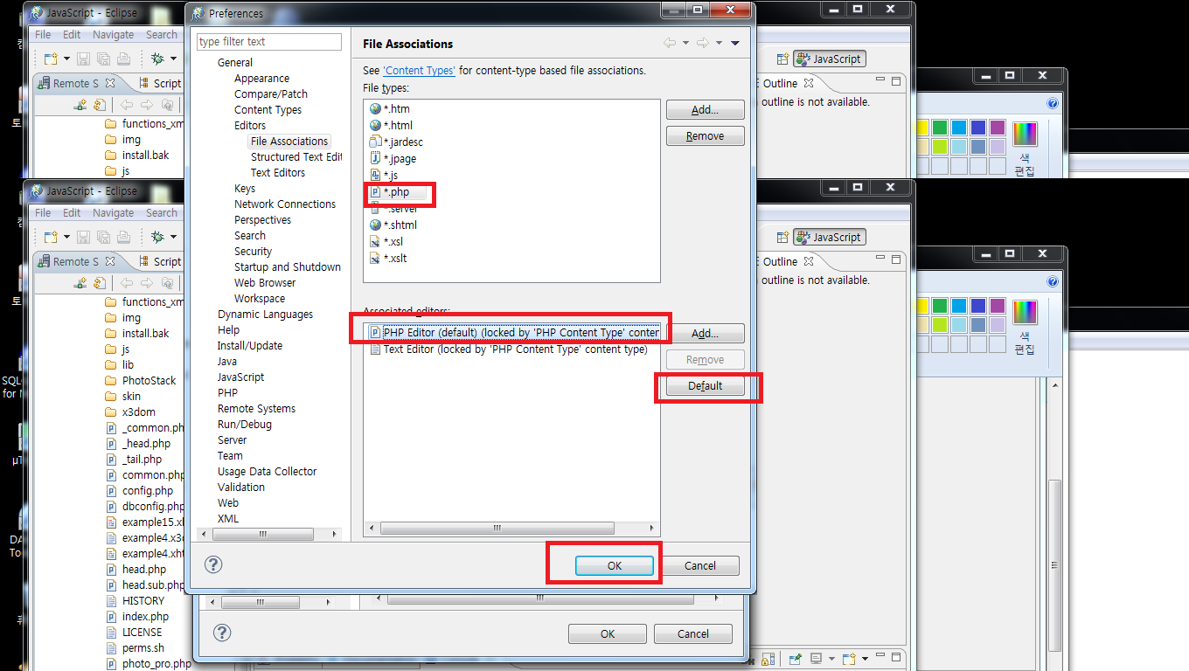This screenshot has height=671, width=1189.
Task: Click OK in the front Preferences dialog
Action: pos(615,565)
